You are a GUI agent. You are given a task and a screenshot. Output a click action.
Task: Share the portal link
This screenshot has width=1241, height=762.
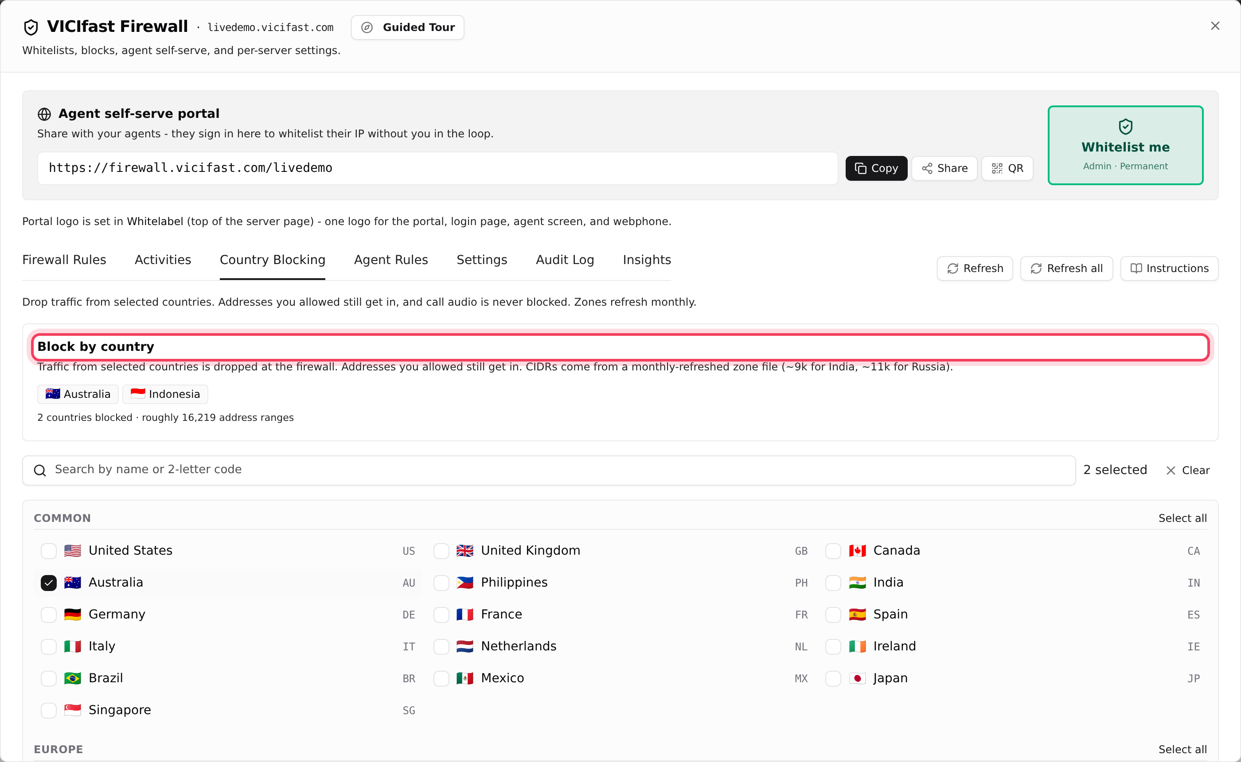pos(944,168)
